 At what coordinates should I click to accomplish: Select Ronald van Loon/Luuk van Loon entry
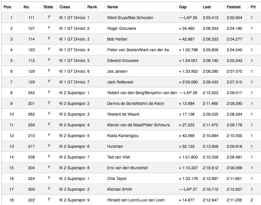[x=136, y=200]
